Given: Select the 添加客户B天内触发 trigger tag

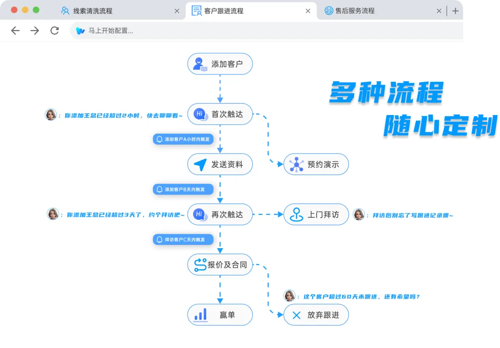Looking at the screenshot, I should click(183, 189).
